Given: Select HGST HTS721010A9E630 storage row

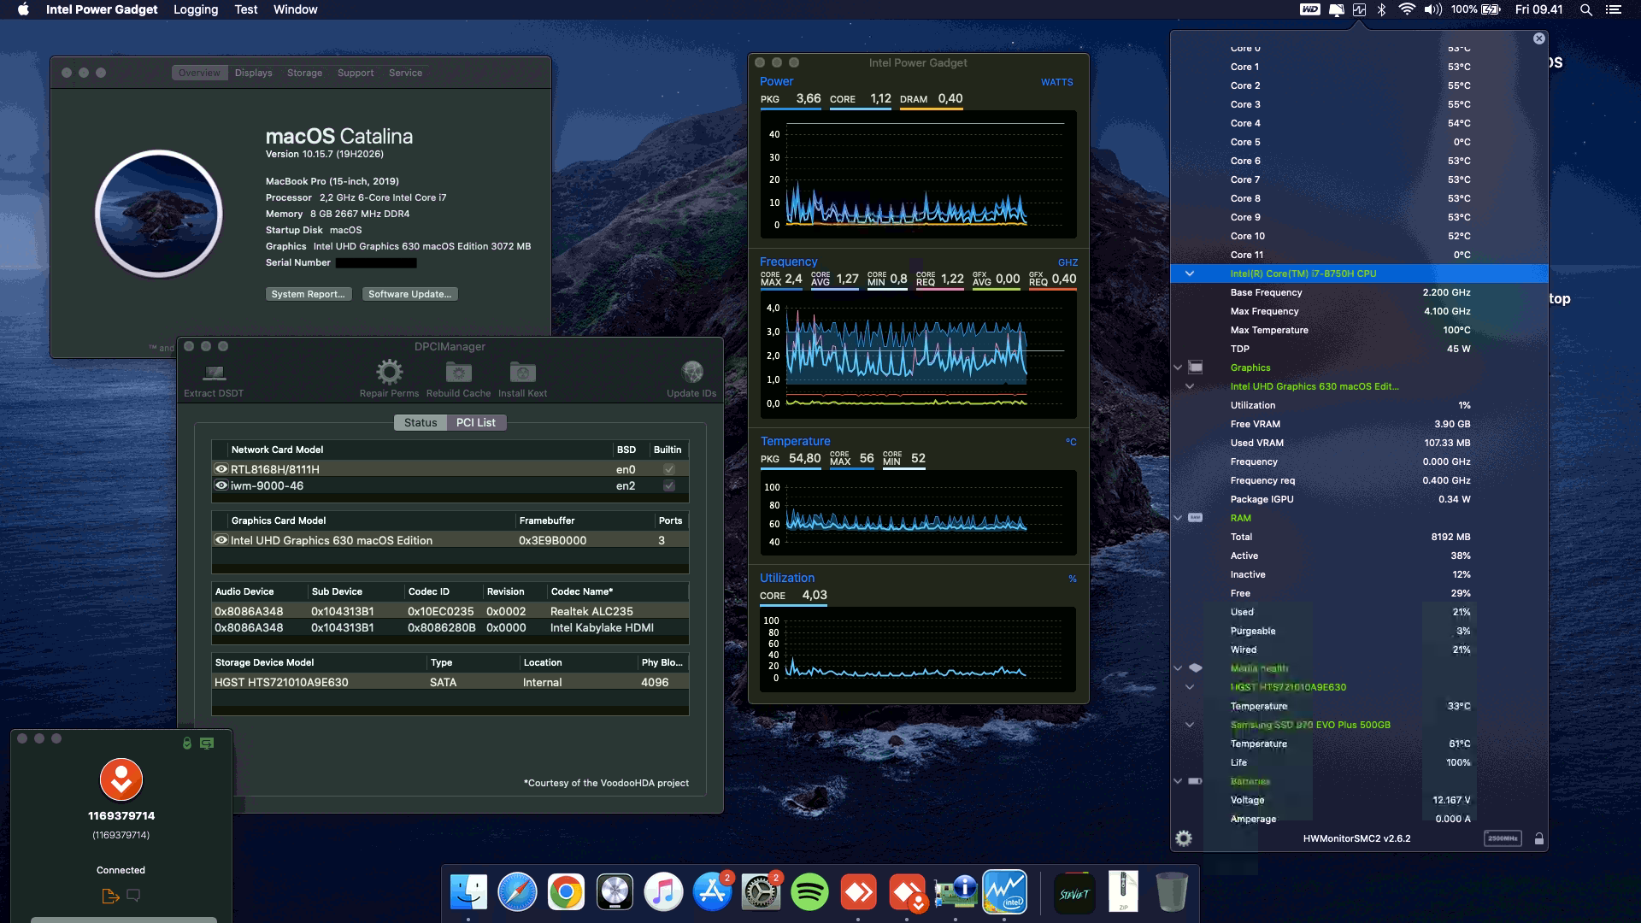Looking at the screenshot, I should (x=450, y=682).
